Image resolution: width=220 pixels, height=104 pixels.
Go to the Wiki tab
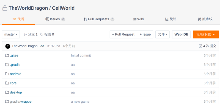tap(138, 19)
